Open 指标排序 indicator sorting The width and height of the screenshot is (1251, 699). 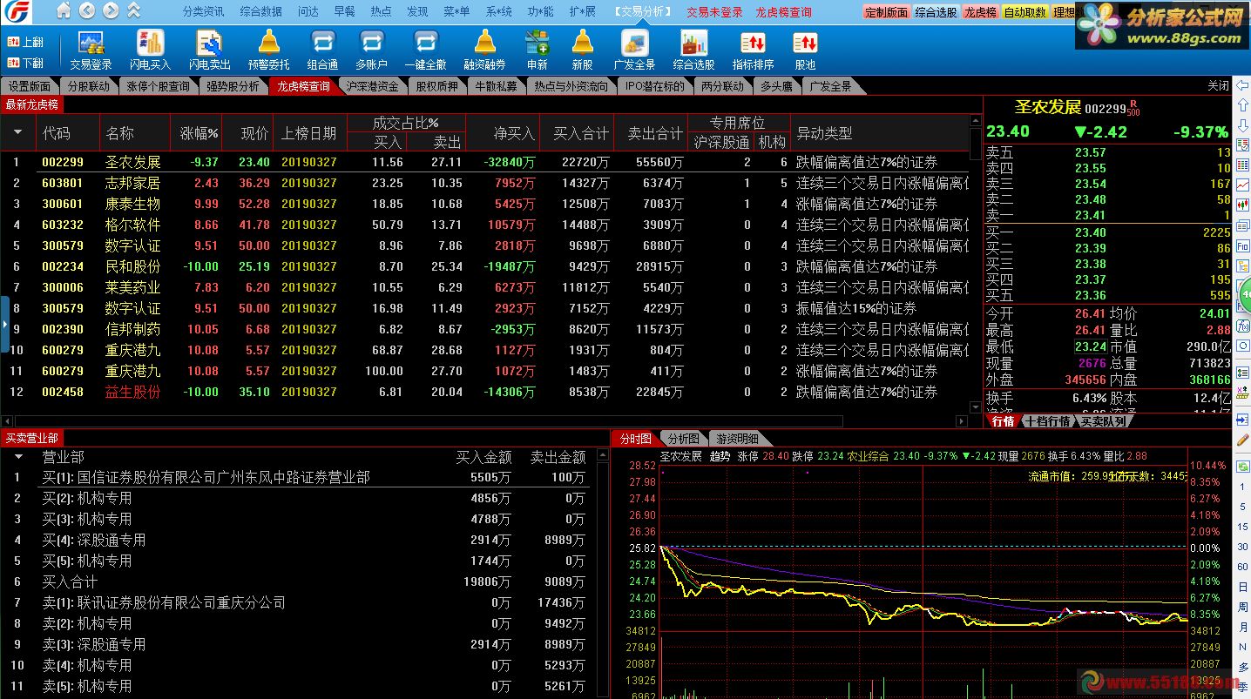click(x=753, y=50)
